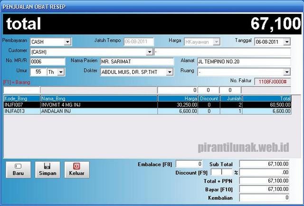Image resolution: width=304 pixels, height=206 pixels.
Task: Click the blank card icon on Baru
Action: pyautogui.click(x=18, y=166)
